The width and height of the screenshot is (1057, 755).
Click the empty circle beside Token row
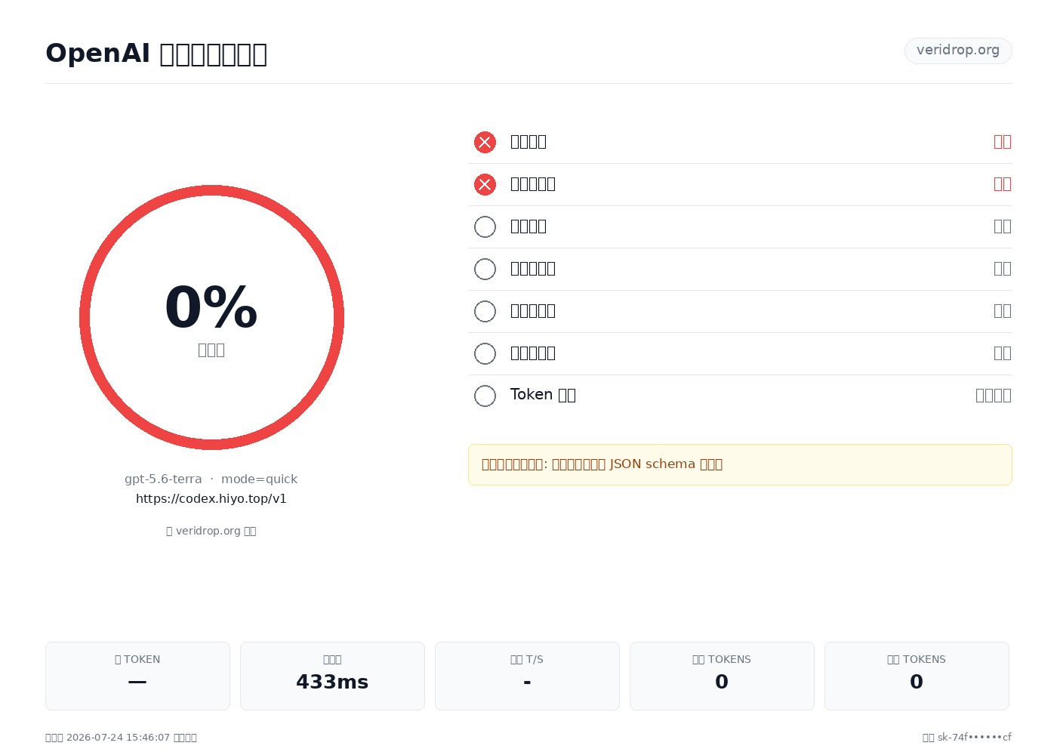(x=485, y=396)
